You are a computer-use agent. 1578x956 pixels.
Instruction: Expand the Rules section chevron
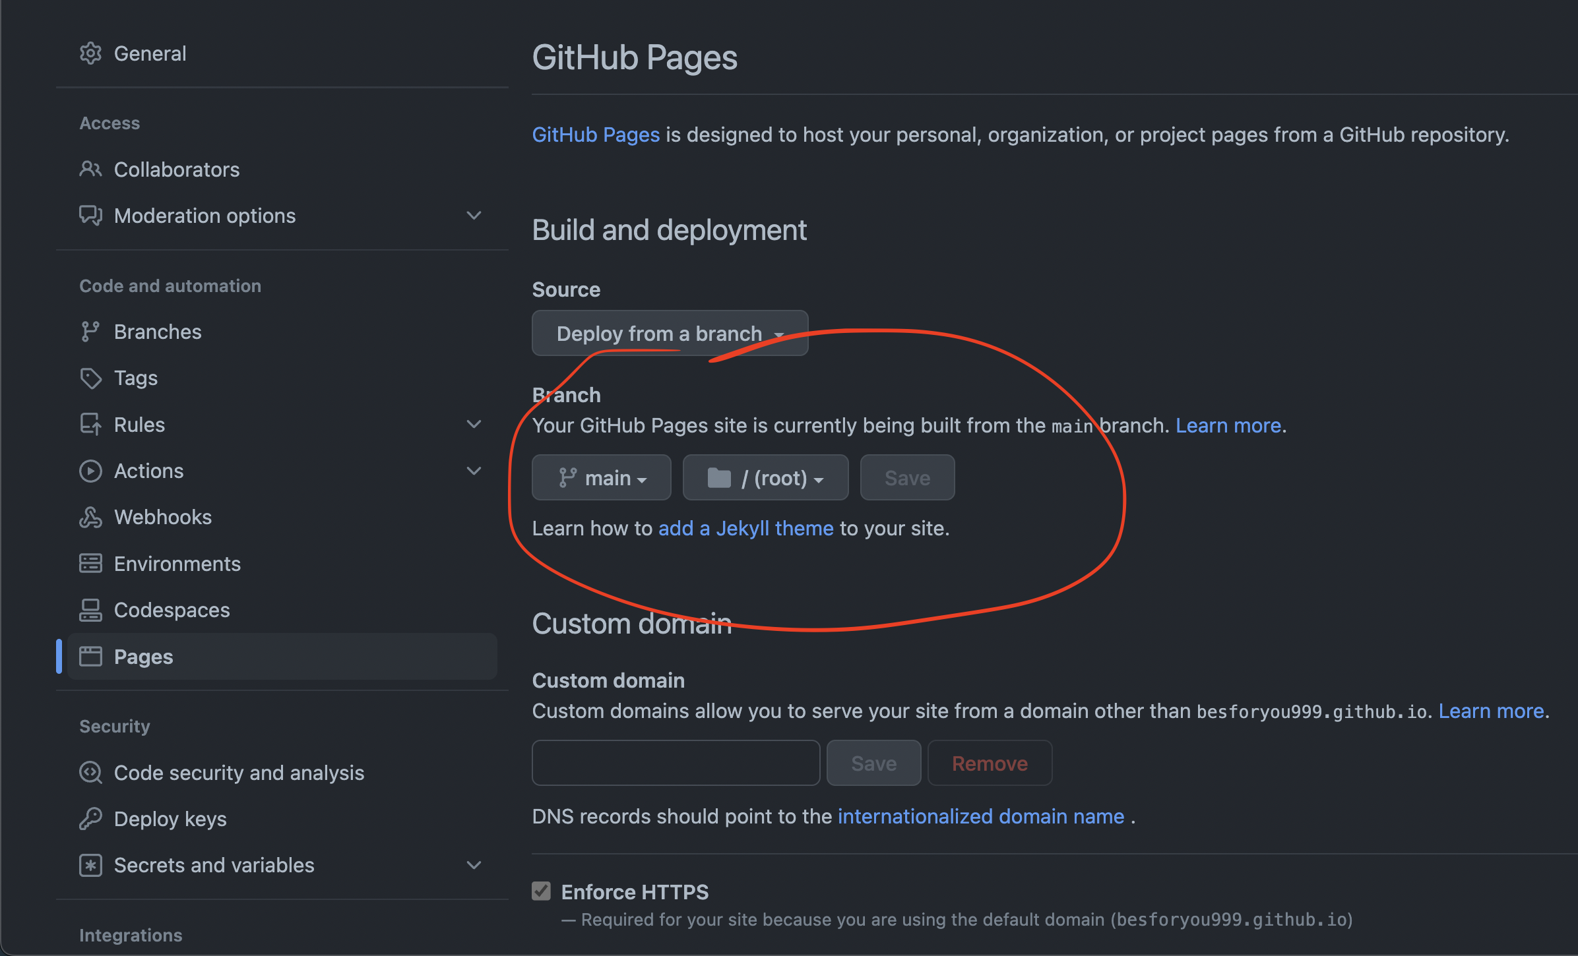(x=474, y=425)
